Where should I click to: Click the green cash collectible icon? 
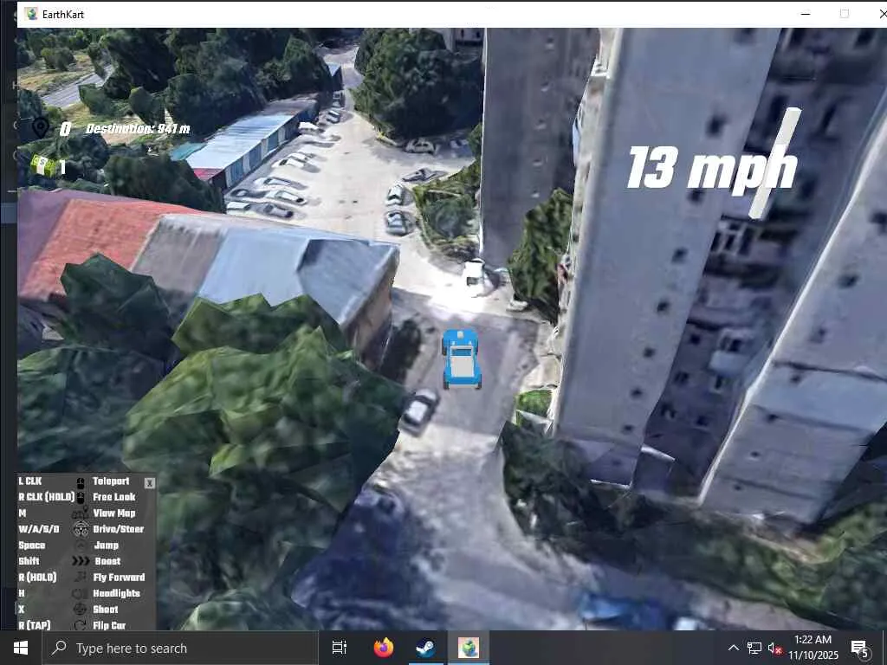(x=42, y=165)
